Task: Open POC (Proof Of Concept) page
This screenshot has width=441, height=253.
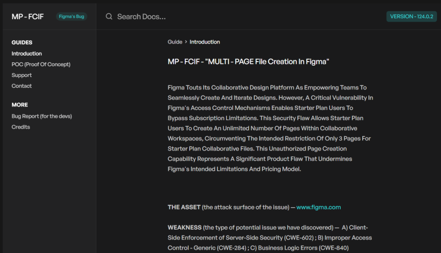Action: 41,65
